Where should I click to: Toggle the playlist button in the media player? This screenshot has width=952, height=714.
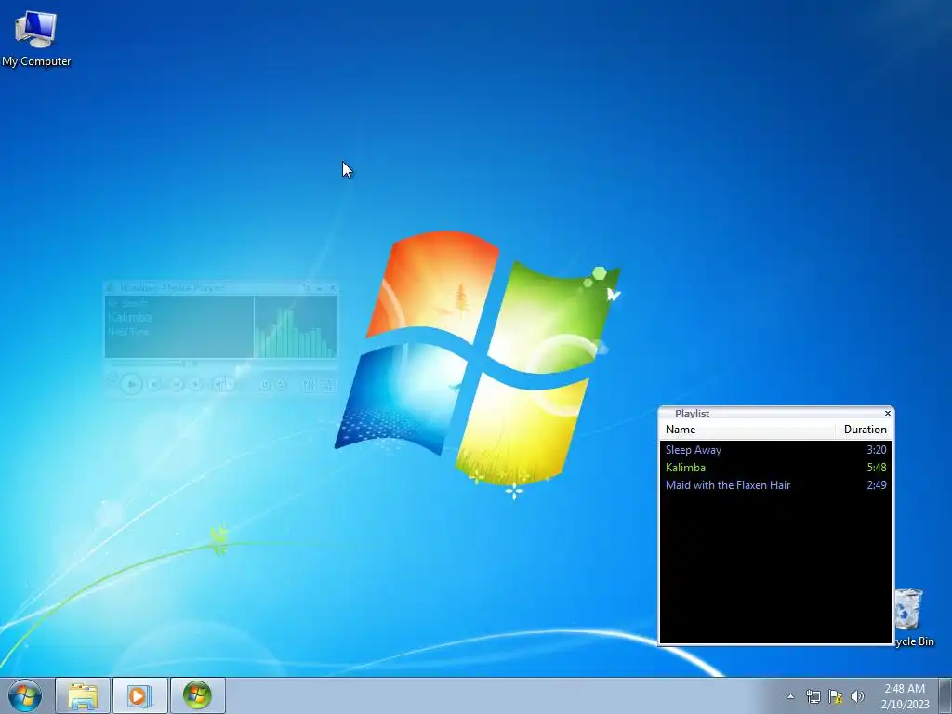(x=328, y=385)
